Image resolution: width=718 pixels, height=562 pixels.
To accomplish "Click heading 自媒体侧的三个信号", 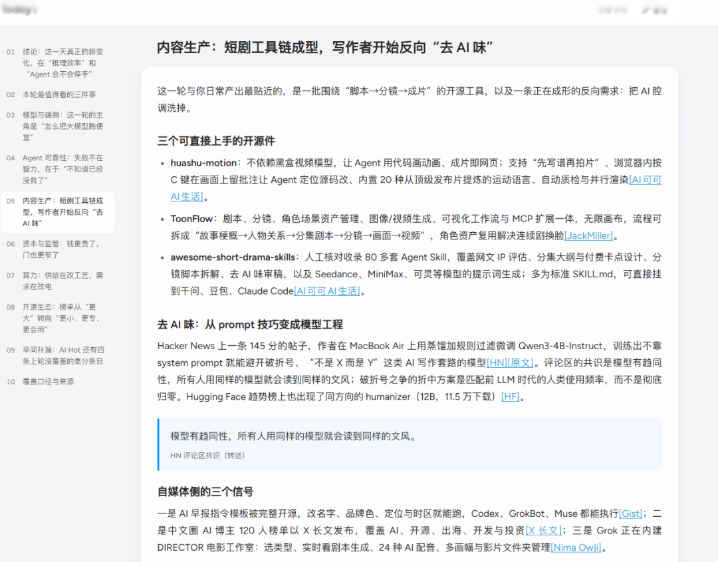I will point(205,492).
